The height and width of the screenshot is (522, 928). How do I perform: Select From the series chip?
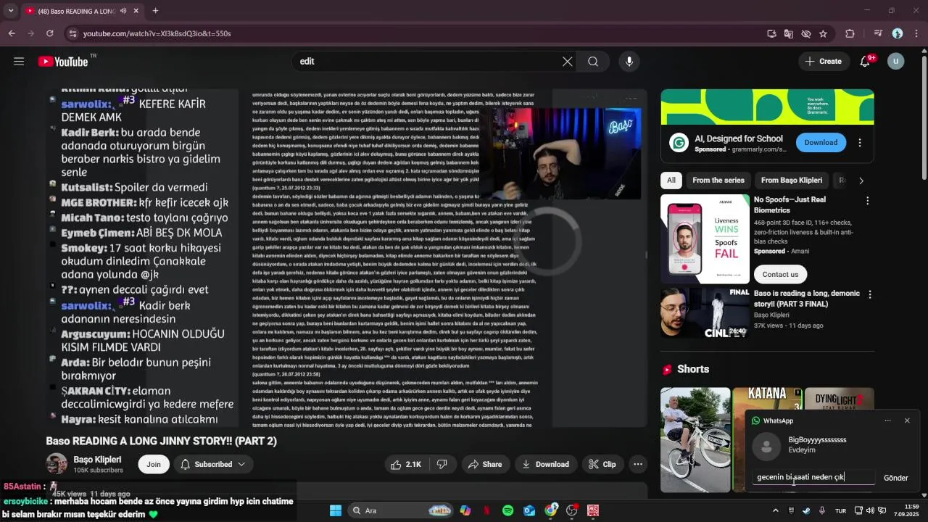[x=718, y=181]
